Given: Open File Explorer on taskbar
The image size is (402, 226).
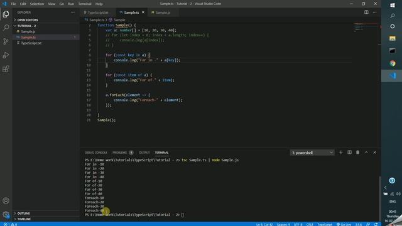Looking at the screenshot, I should [x=392, y=38].
